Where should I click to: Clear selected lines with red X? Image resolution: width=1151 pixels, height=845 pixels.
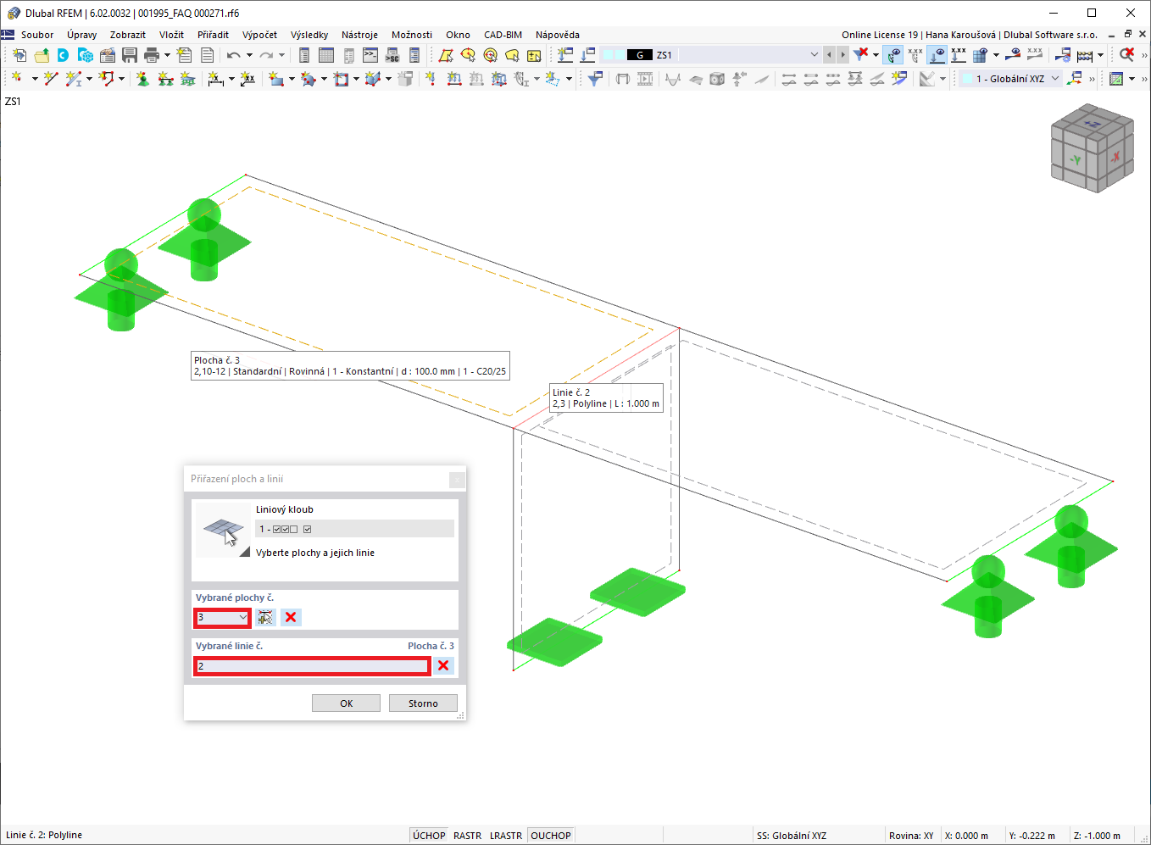(x=443, y=665)
